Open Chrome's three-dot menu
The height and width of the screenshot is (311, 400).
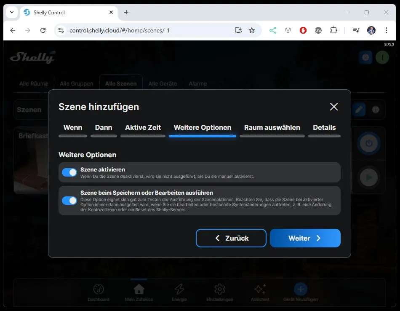(x=386, y=30)
